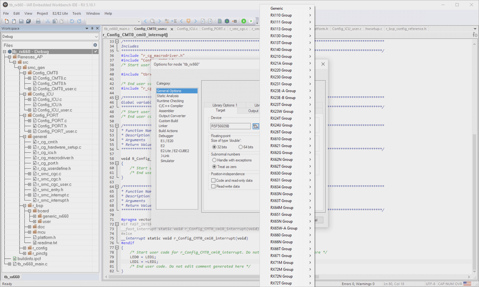This screenshot has height=287, width=479.
Task: Select Treat as zero radio button
Action: coord(214,167)
